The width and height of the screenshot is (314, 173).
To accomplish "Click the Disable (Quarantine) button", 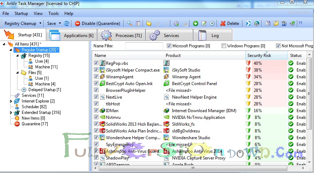I will point(97,23).
